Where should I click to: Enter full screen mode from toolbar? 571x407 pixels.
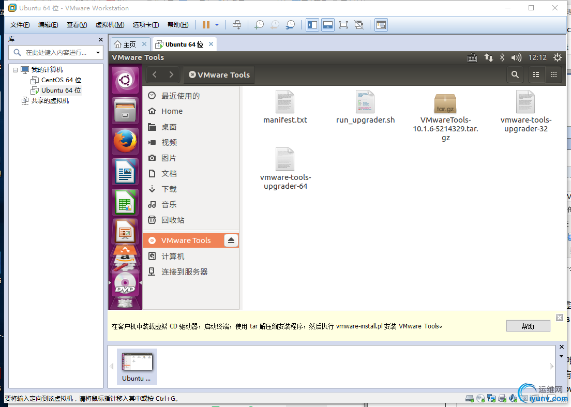coord(343,25)
